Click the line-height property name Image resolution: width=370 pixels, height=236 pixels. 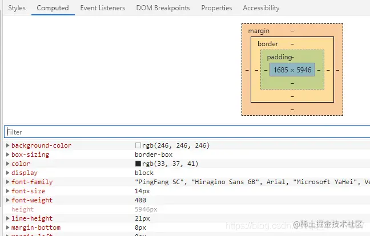coord(32,218)
